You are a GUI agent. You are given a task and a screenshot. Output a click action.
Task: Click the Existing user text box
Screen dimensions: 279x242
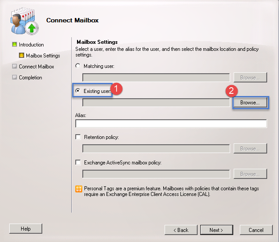point(156,103)
